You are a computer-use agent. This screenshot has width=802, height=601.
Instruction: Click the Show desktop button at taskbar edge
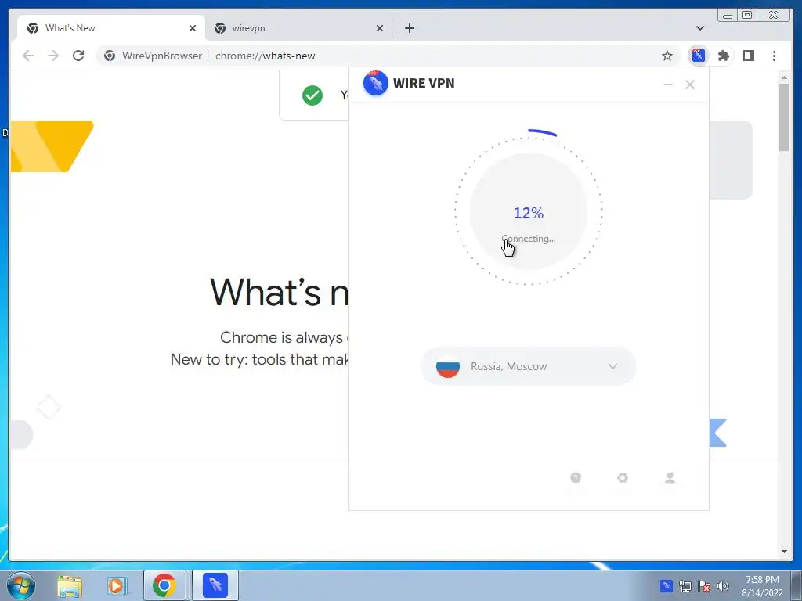click(797, 585)
